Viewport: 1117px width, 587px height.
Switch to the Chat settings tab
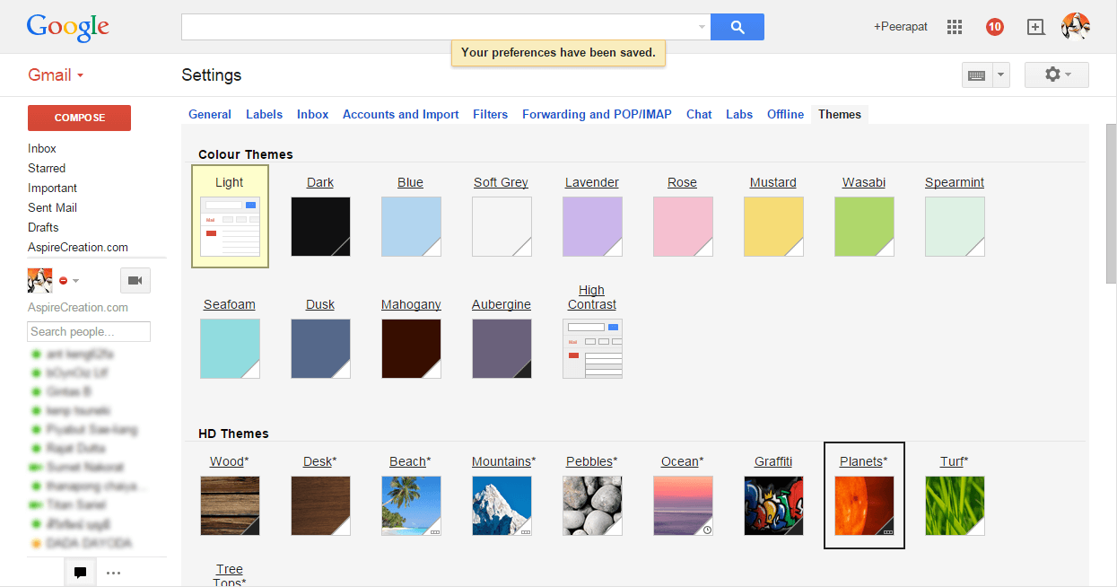point(699,115)
